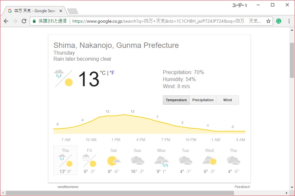Open a new browser tab

73,11
